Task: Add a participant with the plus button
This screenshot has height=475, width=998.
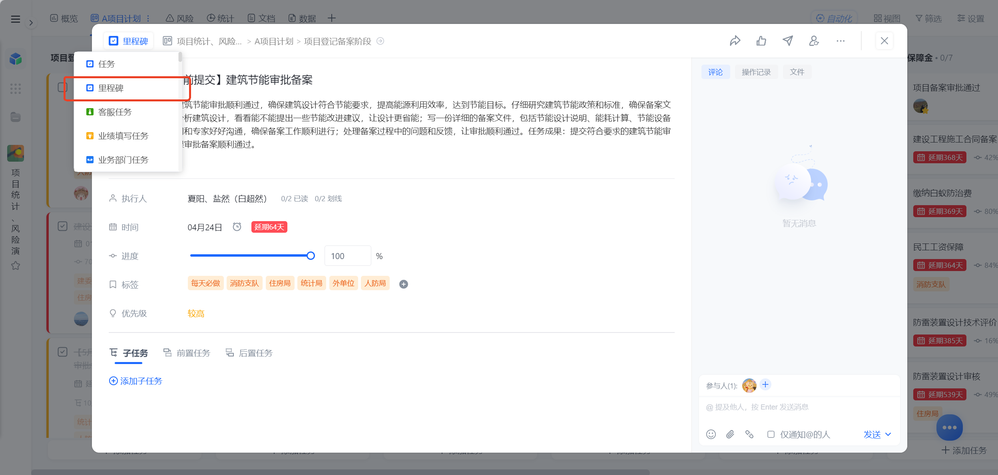Action: pos(765,384)
